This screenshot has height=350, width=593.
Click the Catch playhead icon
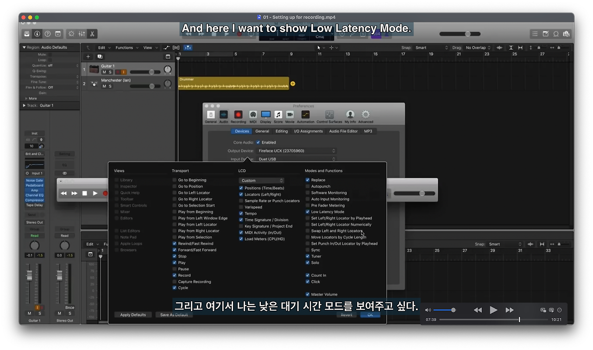(188, 48)
